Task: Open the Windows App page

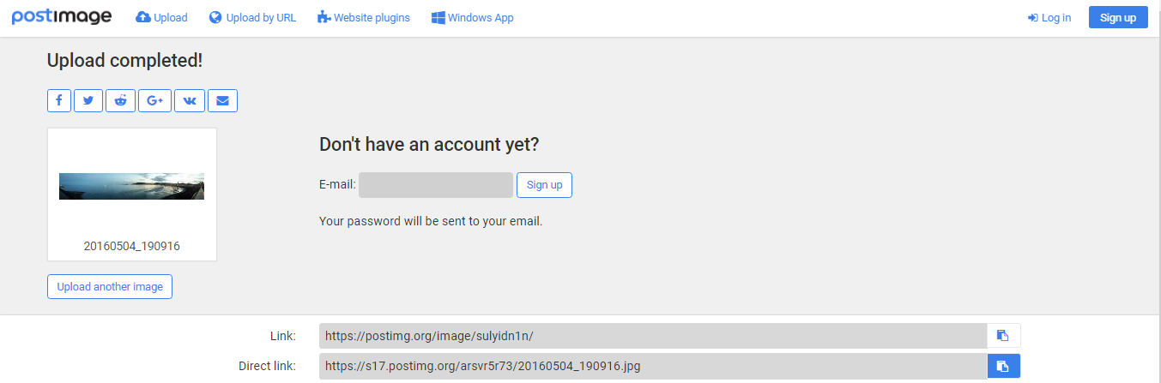Action: pyautogui.click(x=472, y=17)
